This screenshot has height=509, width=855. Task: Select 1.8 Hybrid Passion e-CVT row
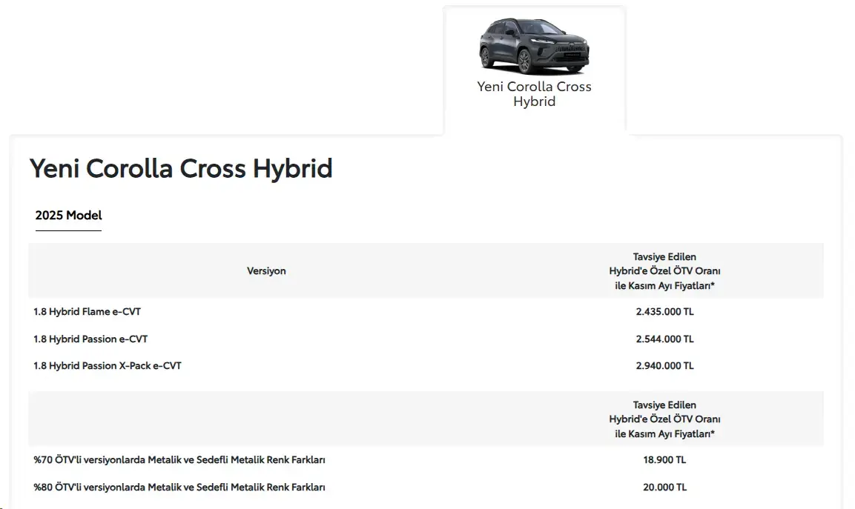click(x=426, y=339)
